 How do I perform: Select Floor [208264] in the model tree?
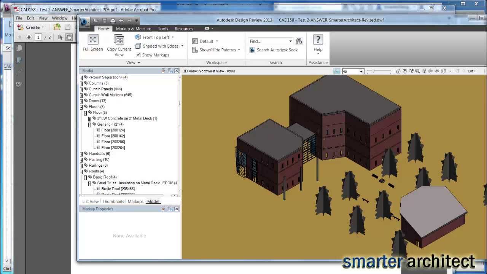pyautogui.click(x=113, y=148)
